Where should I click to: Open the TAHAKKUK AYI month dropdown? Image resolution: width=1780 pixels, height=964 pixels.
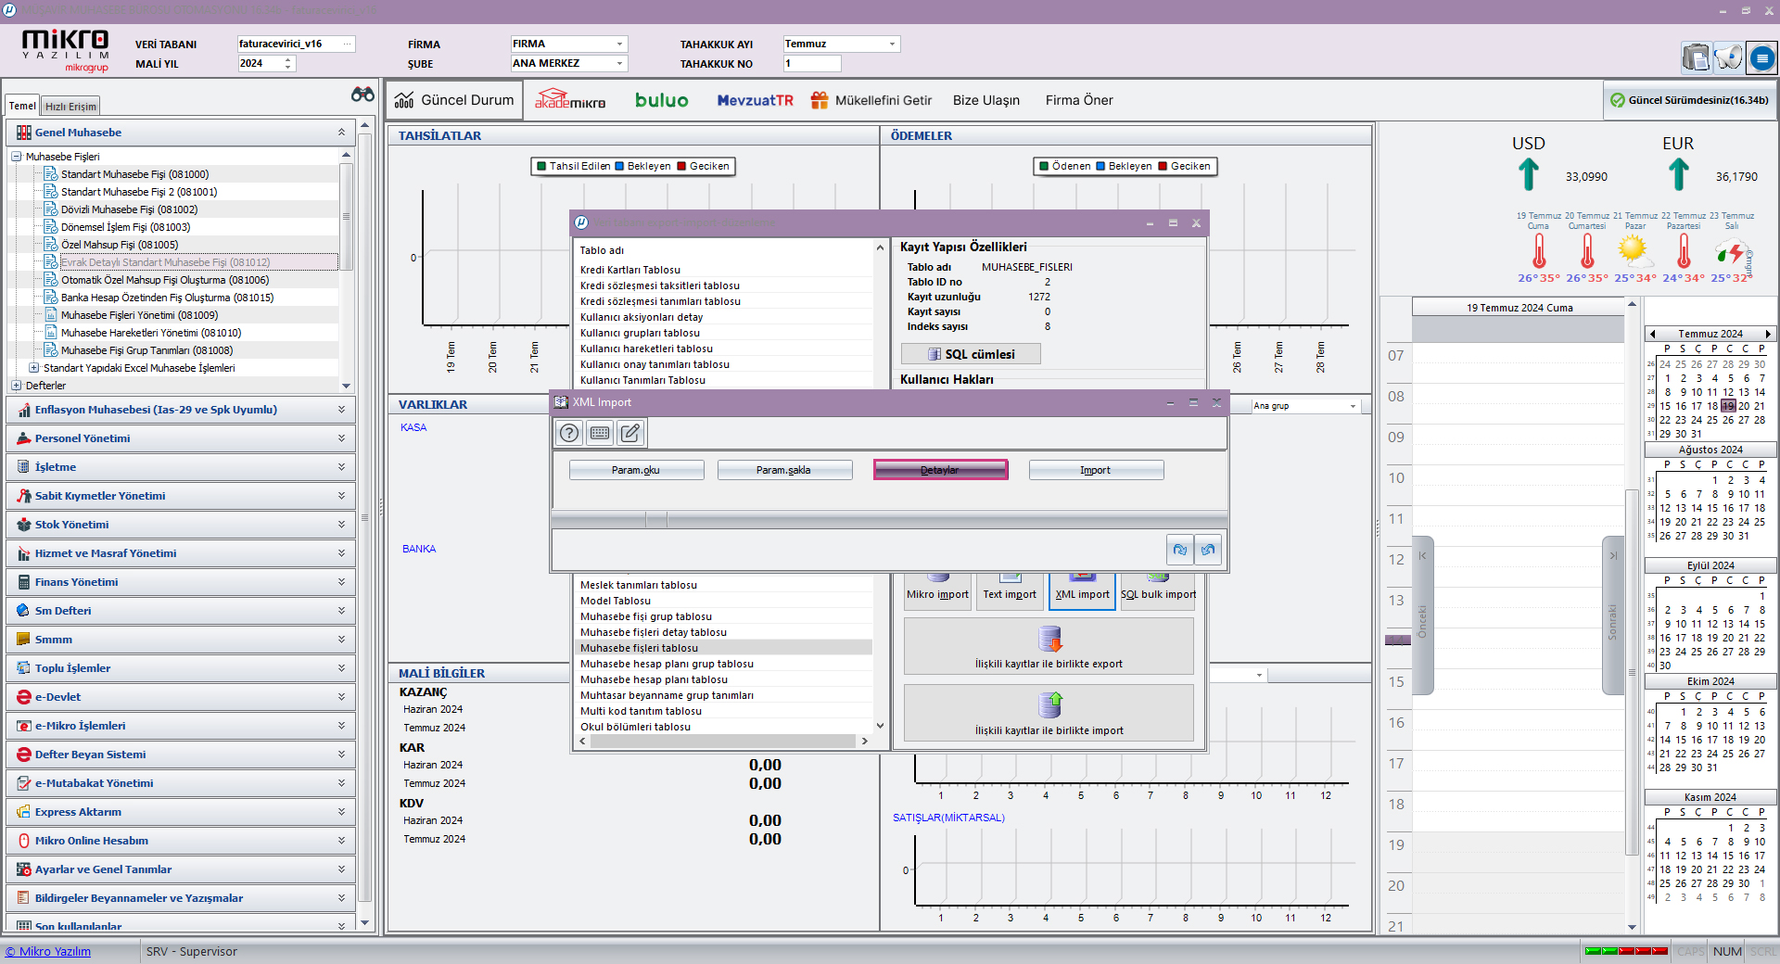tap(892, 44)
